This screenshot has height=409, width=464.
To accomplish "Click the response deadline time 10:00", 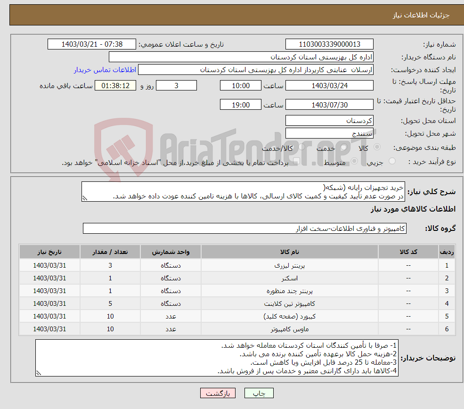I will coord(241,86).
